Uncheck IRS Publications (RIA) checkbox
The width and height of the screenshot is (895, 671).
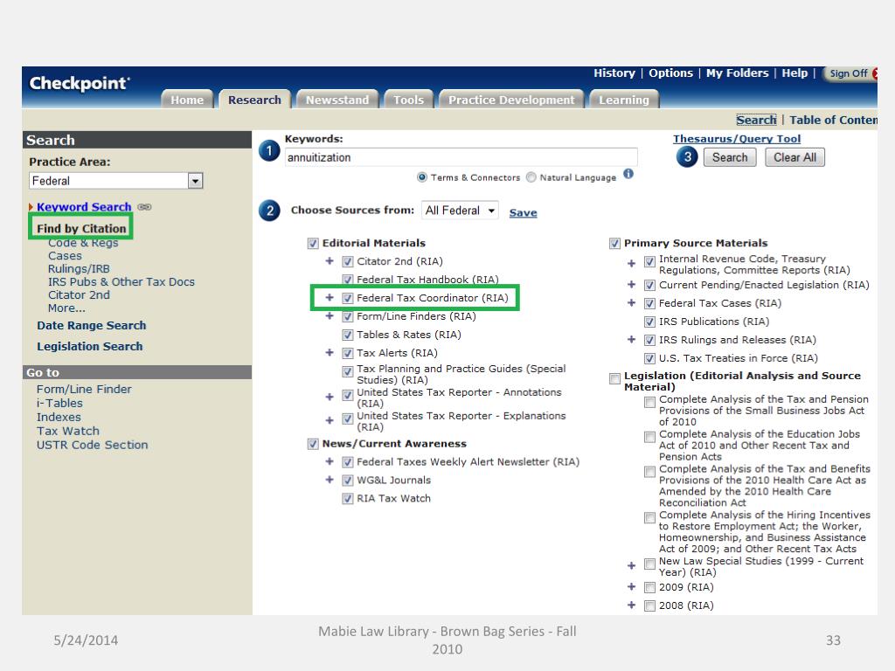point(649,322)
